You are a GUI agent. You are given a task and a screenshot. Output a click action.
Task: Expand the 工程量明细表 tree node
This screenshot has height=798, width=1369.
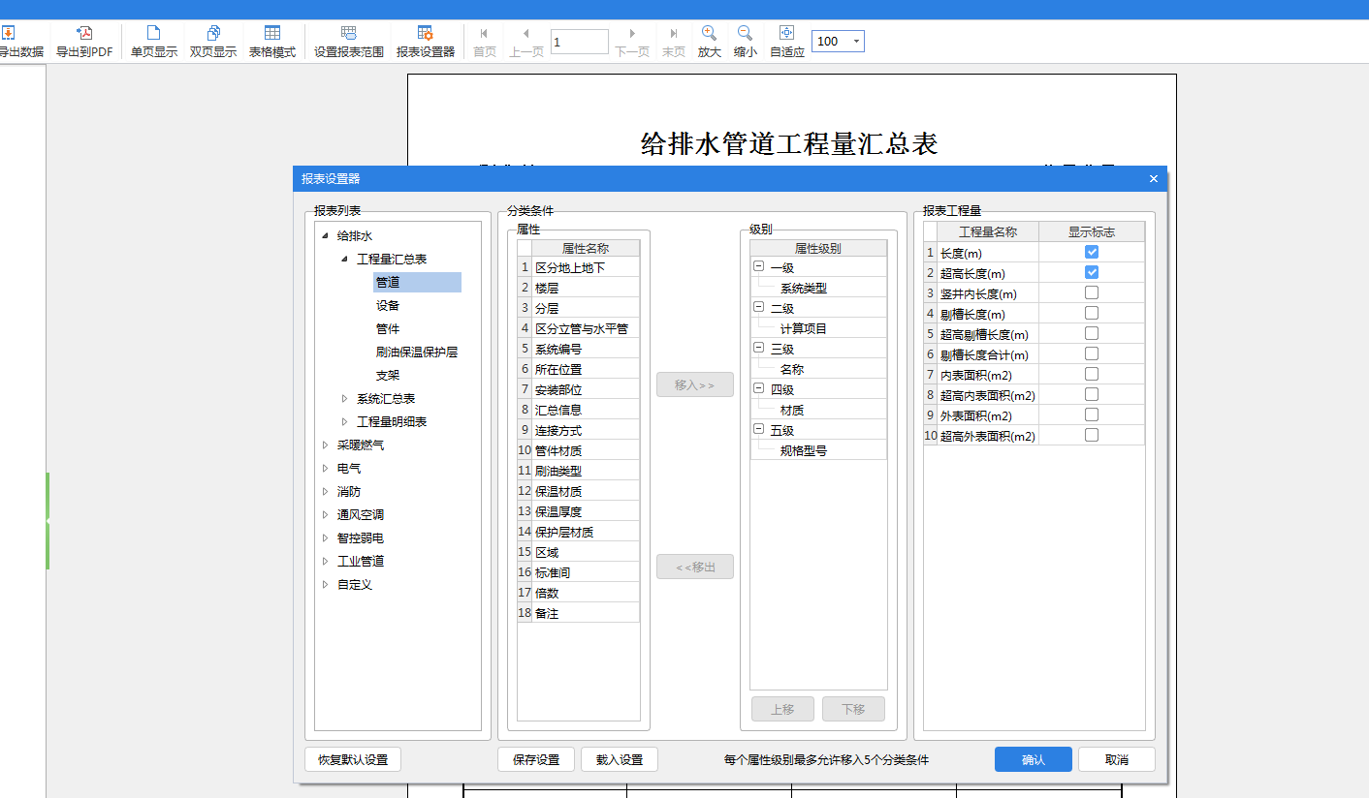344,421
